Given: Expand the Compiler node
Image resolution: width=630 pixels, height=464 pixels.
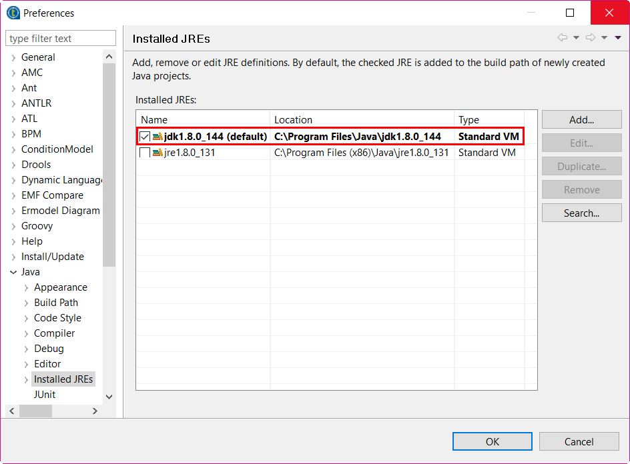Looking at the screenshot, I should pyautogui.click(x=27, y=333).
